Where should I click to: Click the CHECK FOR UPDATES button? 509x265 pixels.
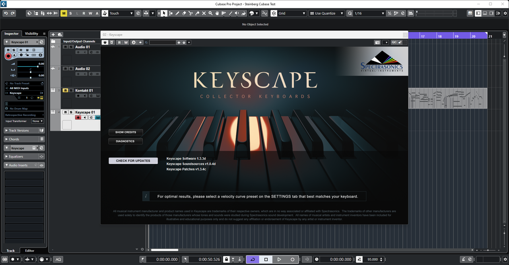pos(133,161)
